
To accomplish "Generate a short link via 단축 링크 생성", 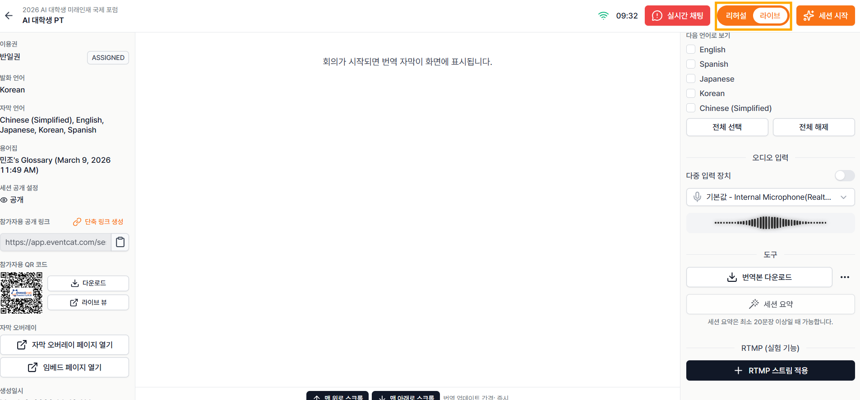I will pos(98,222).
